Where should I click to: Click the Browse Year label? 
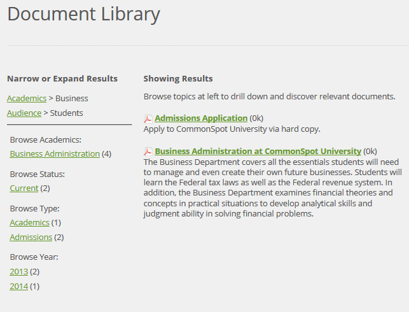34,257
